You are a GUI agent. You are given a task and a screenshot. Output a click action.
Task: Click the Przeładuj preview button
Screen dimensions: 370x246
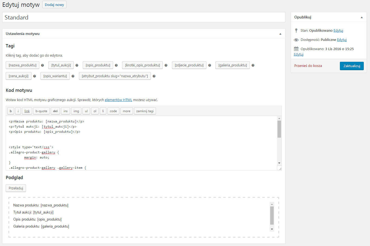coord(16,188)
